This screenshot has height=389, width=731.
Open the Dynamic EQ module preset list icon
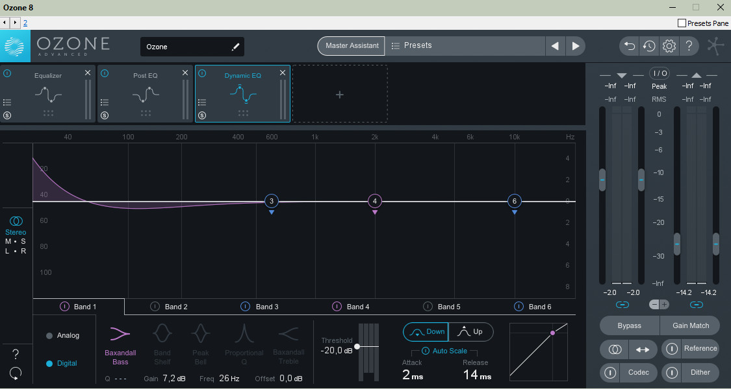(202, 102)
